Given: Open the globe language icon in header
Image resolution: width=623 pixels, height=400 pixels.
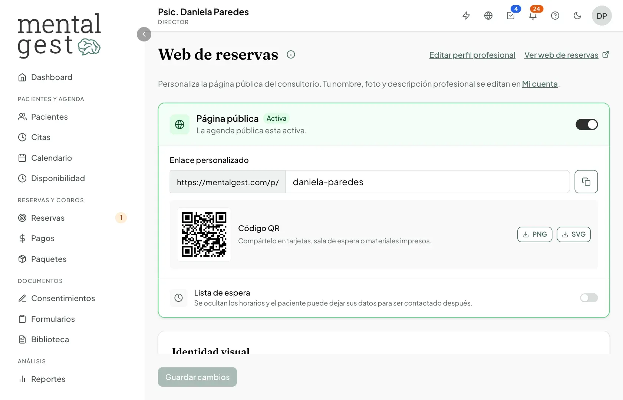Looking at the screenshot, I should [488, 16].
